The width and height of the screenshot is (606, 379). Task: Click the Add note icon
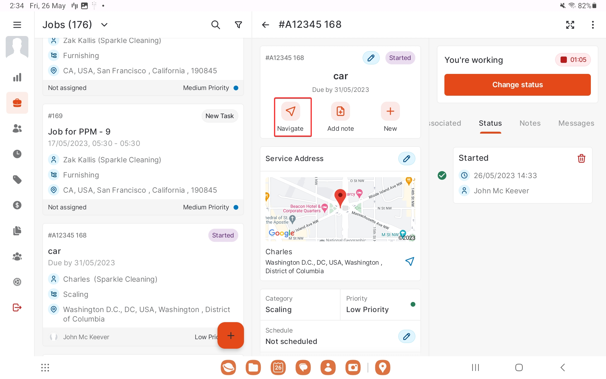pyautogui.click(x=340, y=111)
